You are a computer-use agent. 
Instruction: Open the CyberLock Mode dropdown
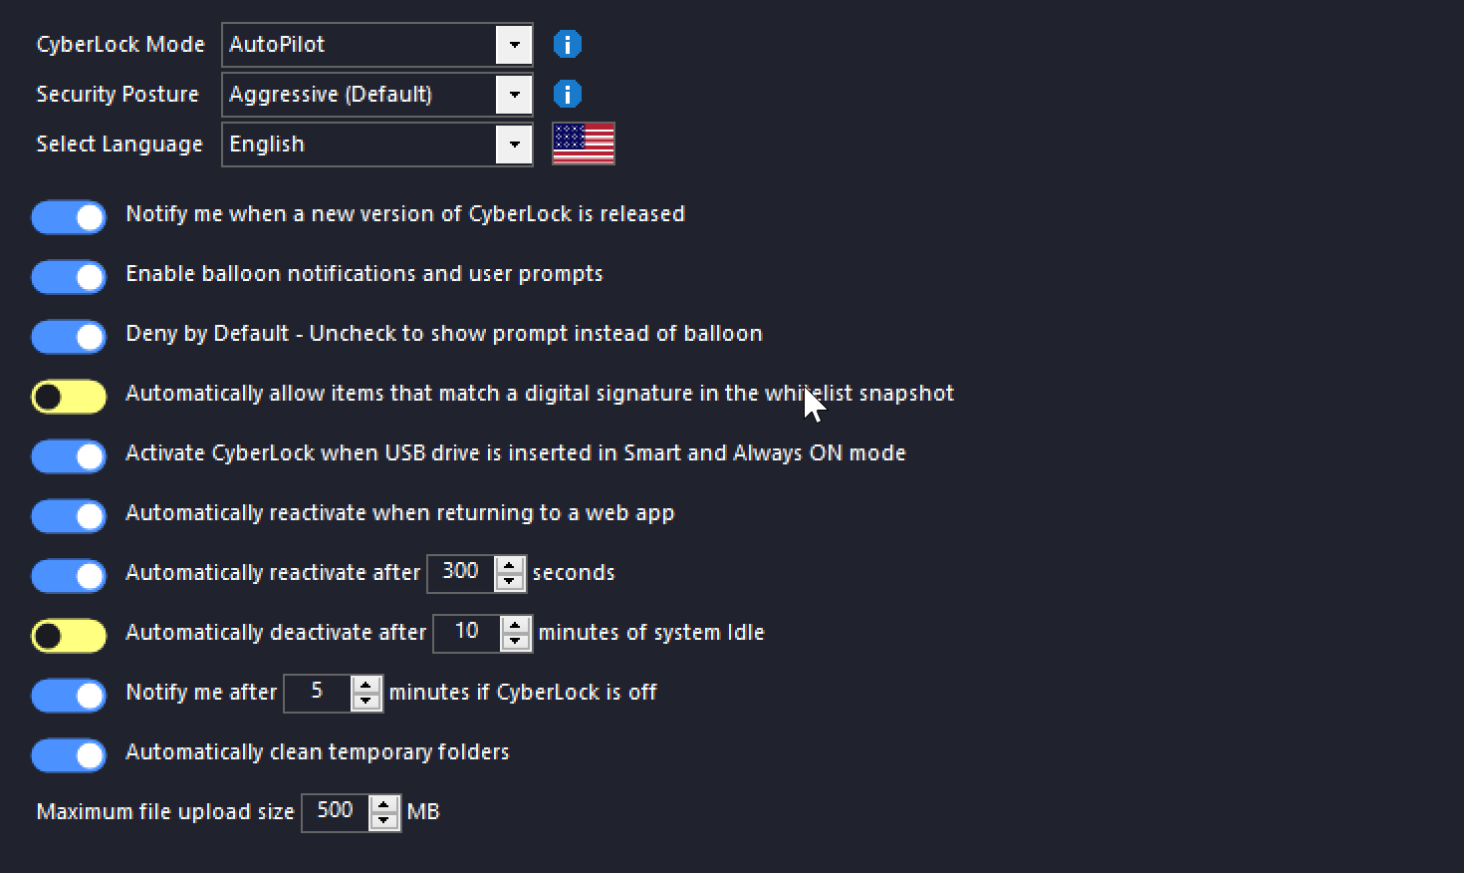pyautogui.click(x=514, y=45)
